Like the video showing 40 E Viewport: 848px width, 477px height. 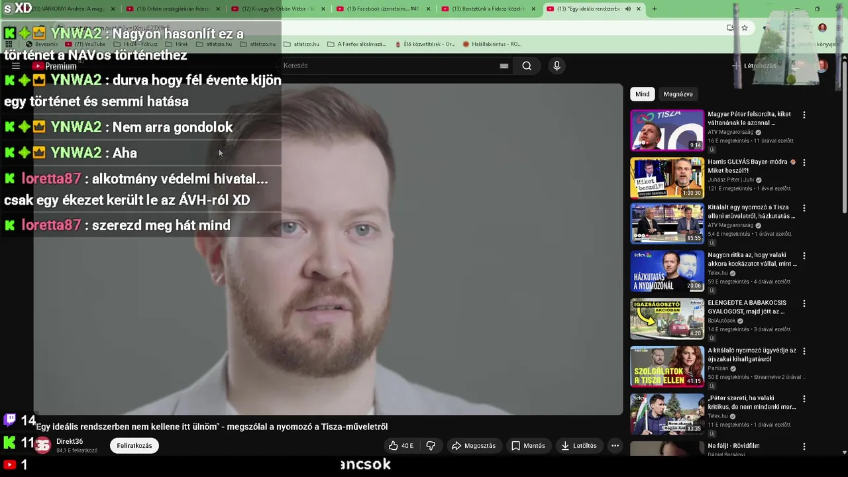coord(401,446)
